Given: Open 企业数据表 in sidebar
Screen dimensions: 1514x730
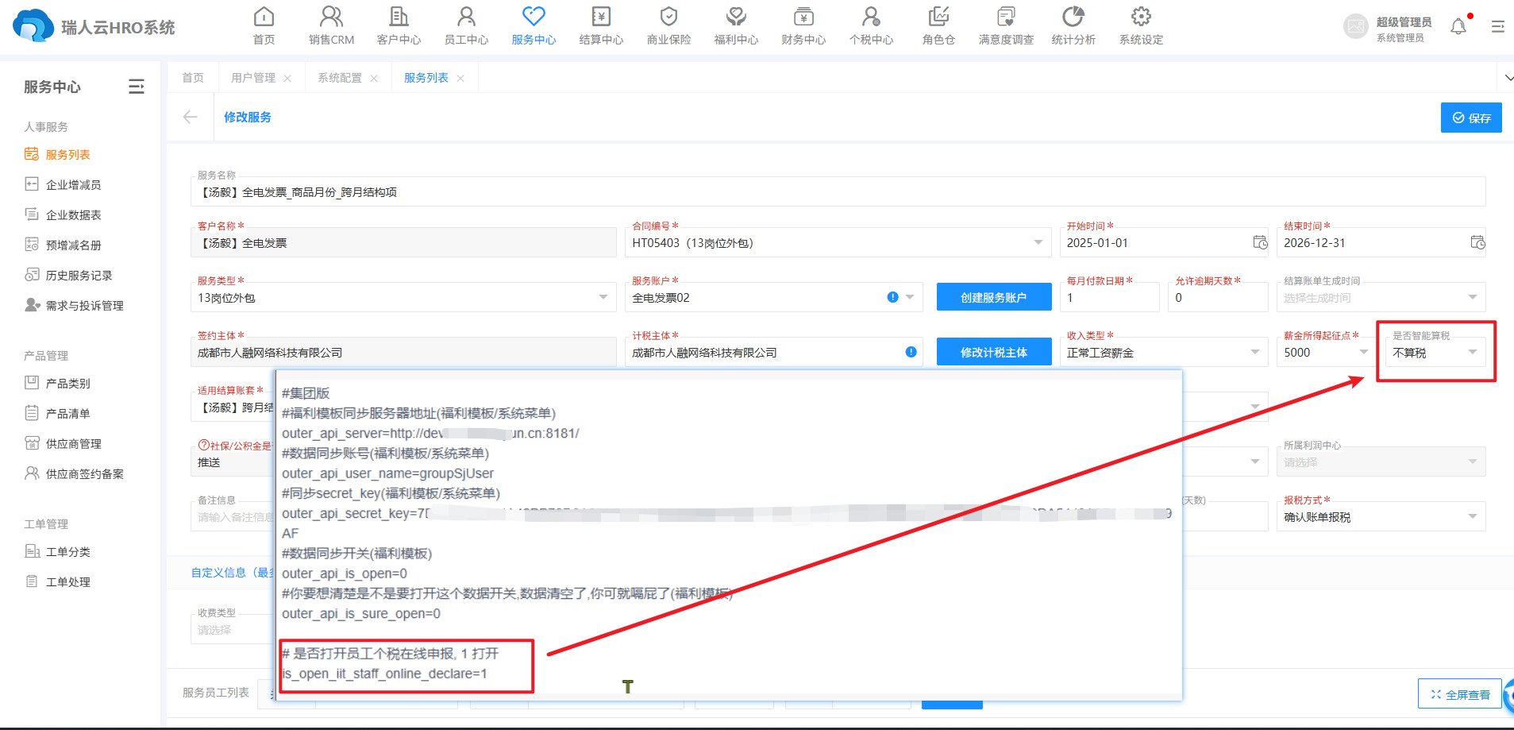Looking at the screenshot, I should coord(73,214).
